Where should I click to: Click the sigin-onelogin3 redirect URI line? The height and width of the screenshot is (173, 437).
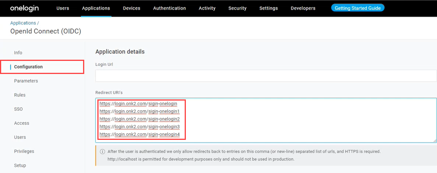139,127
